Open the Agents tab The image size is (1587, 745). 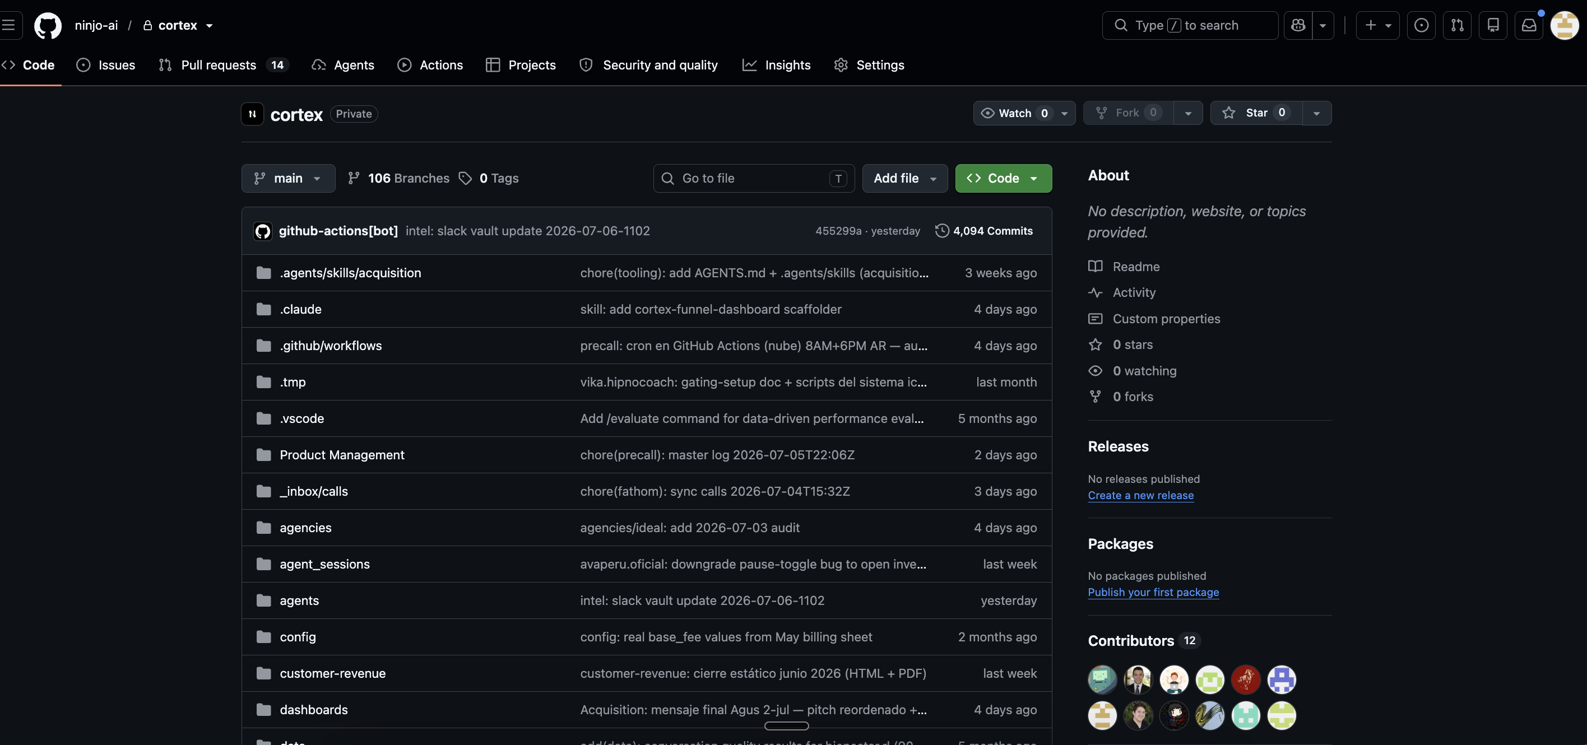coord(343,64)
